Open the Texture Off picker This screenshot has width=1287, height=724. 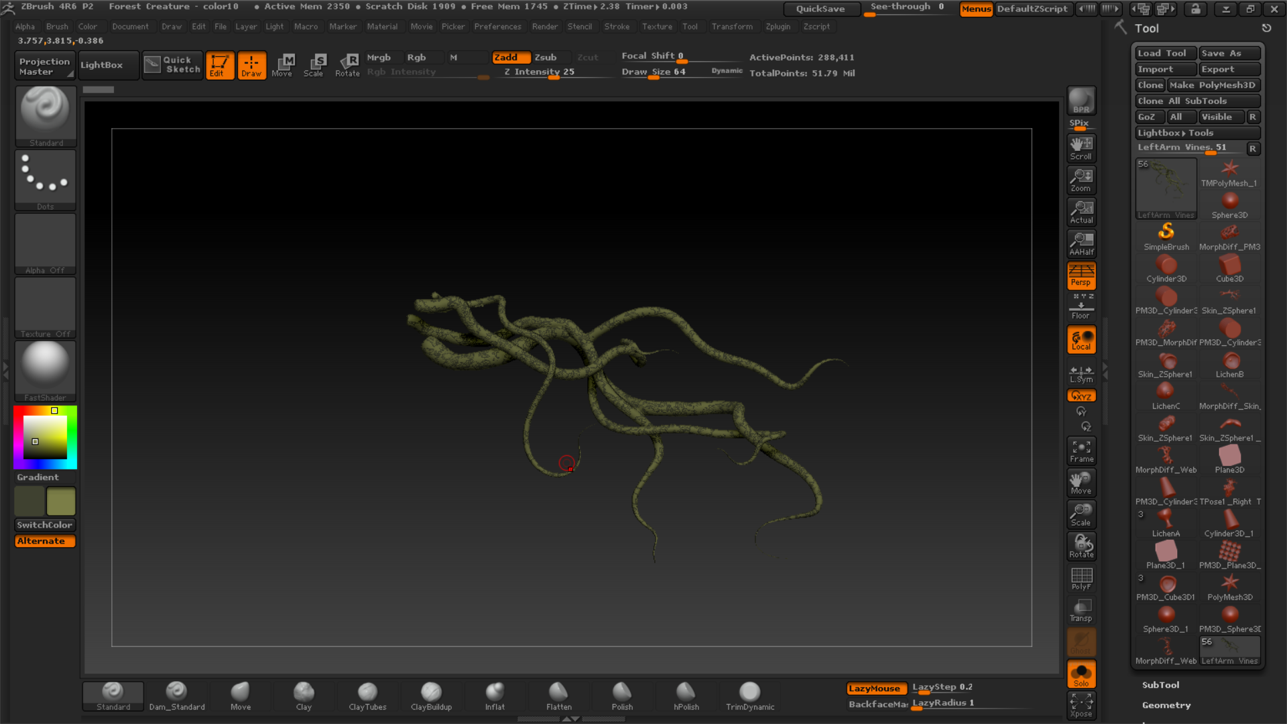[46, 307]
